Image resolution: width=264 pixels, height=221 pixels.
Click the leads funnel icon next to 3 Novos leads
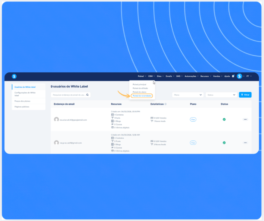pos(152,144)
